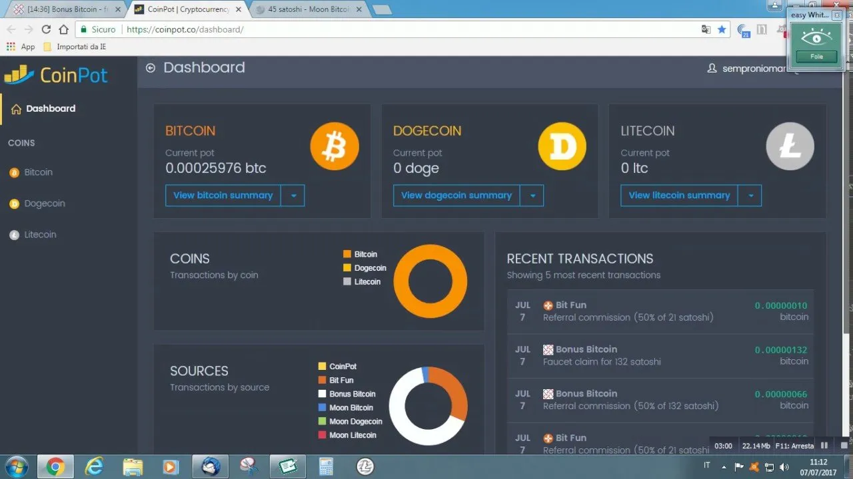The height and width of the screenshot is (479, 853).
Task: Close the CoinPot browser tab
Action: pos(239,9)
